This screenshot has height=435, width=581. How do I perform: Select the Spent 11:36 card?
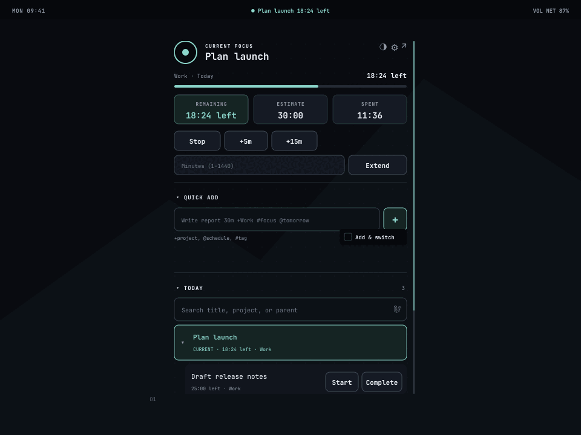click(369, 109)
